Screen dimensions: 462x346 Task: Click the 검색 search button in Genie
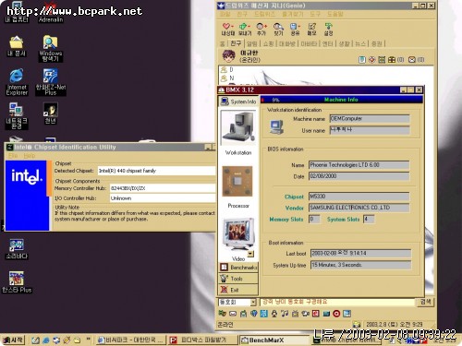click(426, 302)
